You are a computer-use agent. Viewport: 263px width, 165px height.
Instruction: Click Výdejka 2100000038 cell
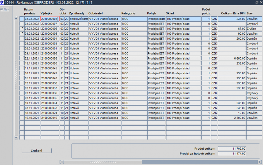tap(50, 83)
